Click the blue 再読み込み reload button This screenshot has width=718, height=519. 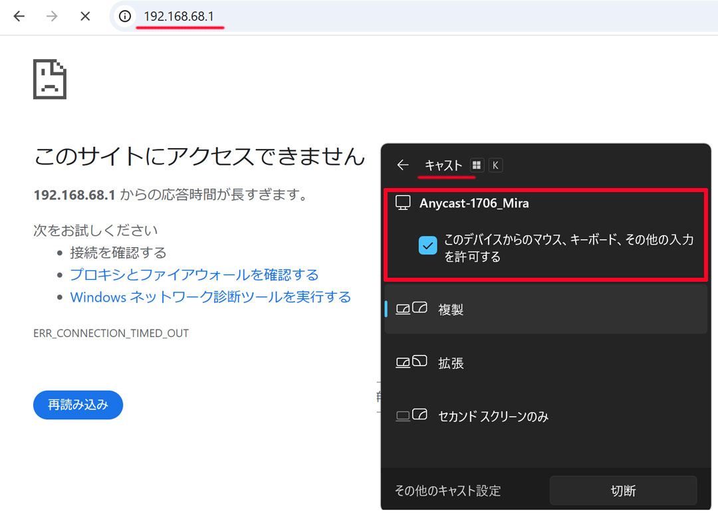pyautogui.click(x=78, y=405)
